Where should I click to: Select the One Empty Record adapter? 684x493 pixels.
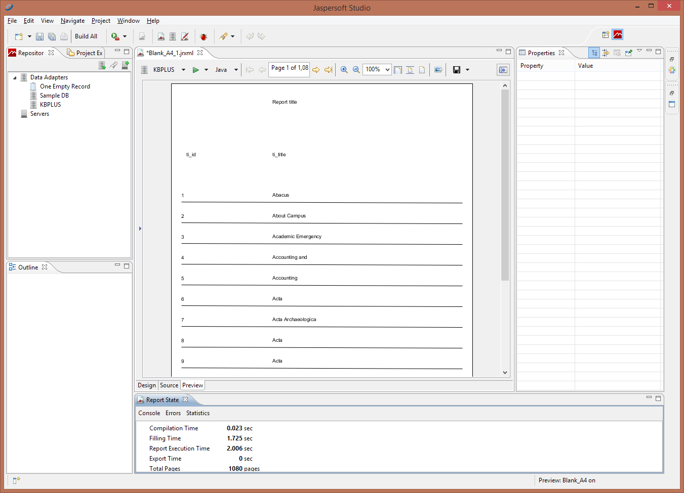(x=65, y=86)
